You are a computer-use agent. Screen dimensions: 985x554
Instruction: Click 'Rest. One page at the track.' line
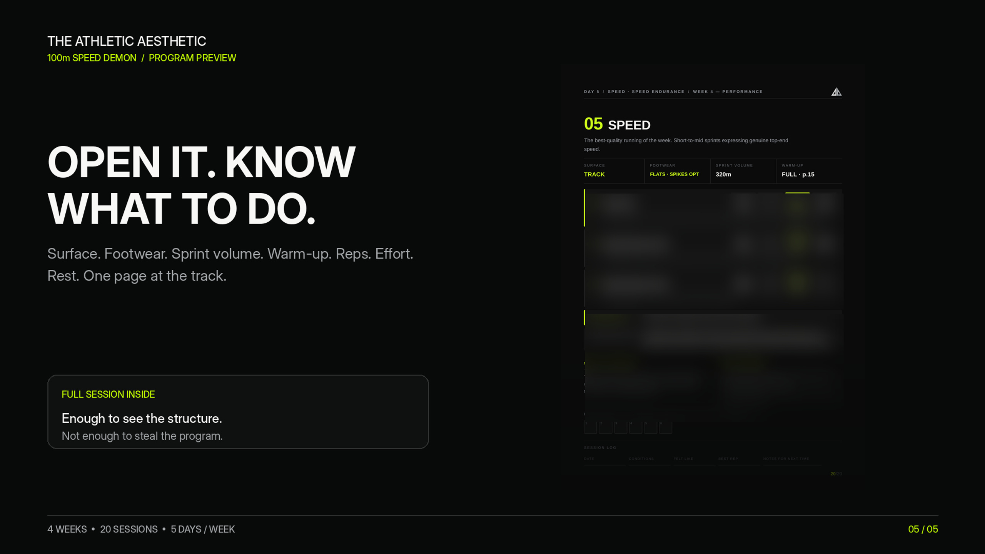tap(137, 276)
